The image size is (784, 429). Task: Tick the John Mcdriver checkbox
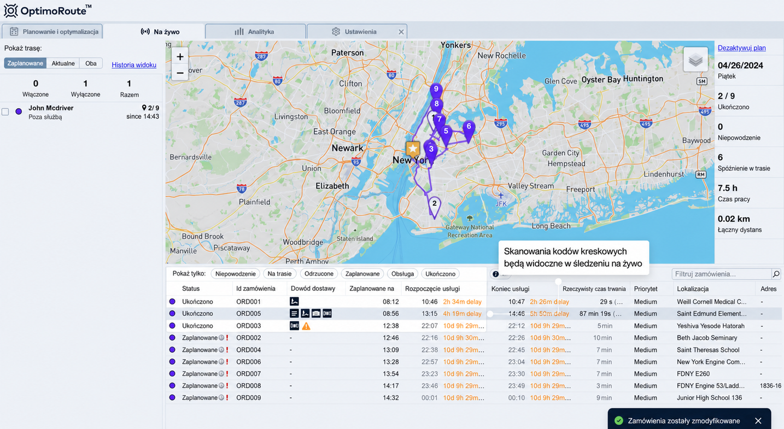pyautogui.click(x=5, y=111)
